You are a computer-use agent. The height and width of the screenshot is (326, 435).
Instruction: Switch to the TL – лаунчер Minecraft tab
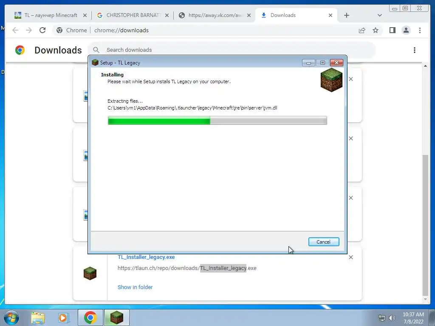(x=51, y=15)
